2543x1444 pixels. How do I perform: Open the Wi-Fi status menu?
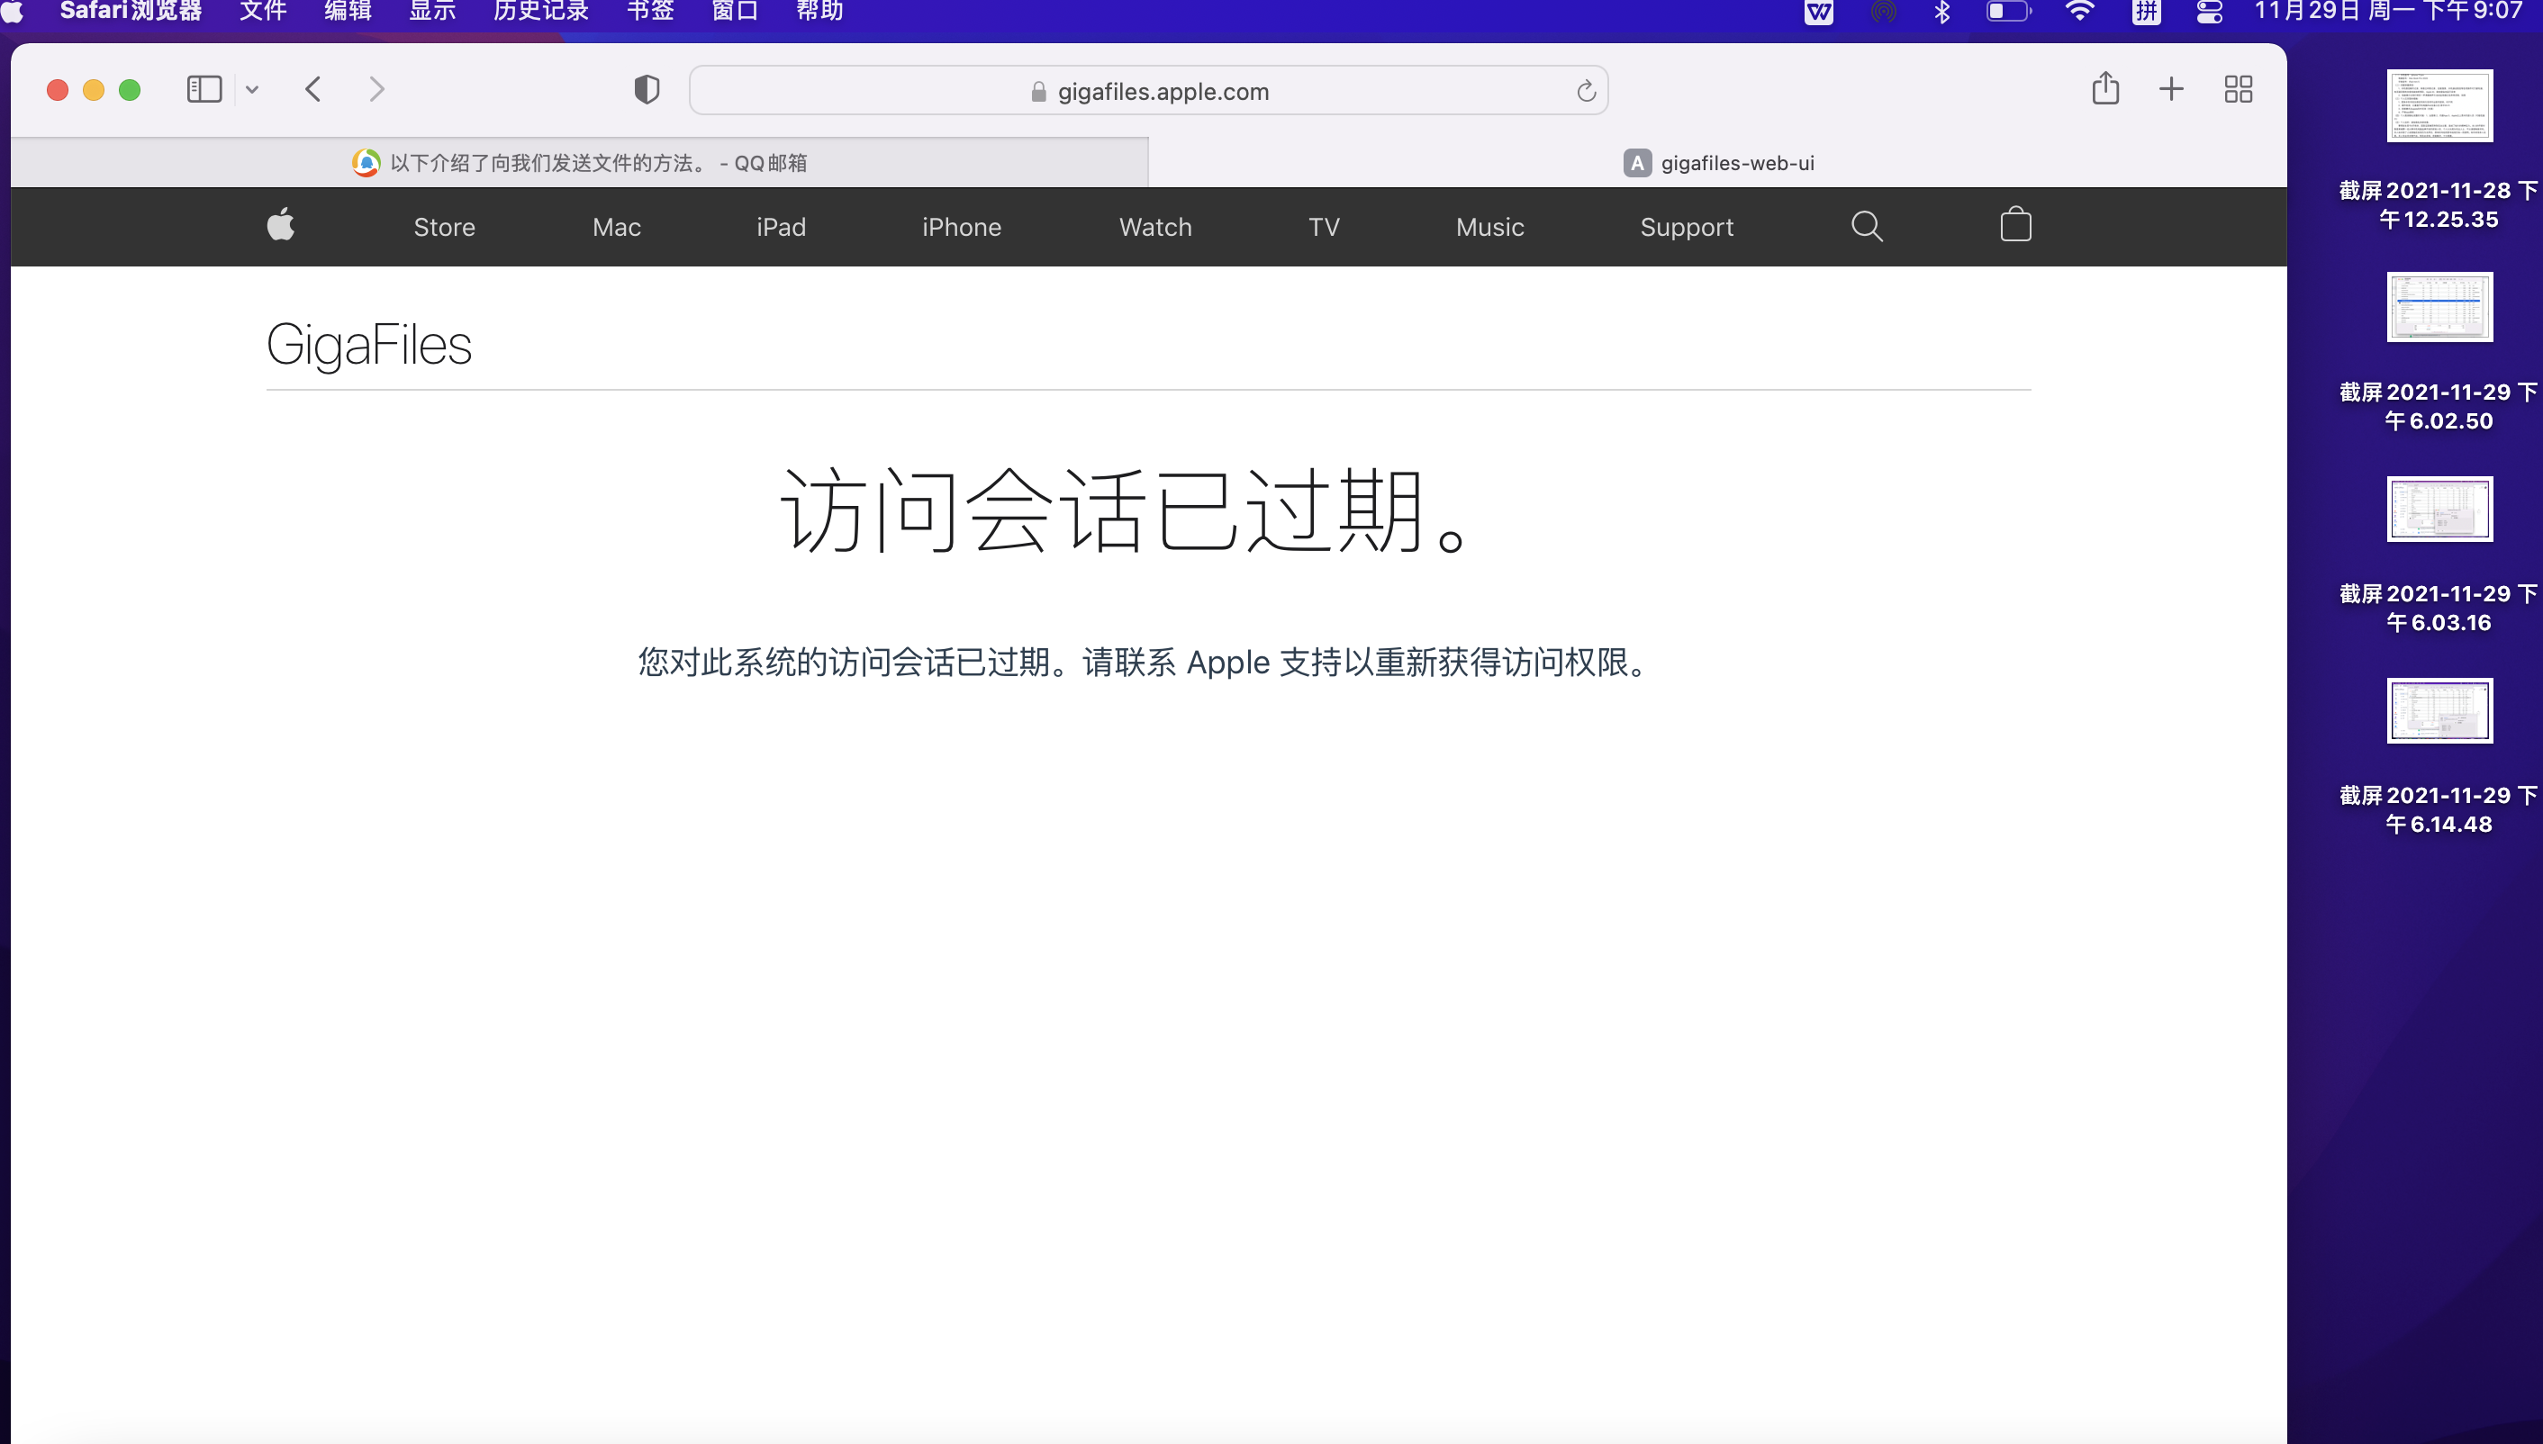click(2079, 12)
